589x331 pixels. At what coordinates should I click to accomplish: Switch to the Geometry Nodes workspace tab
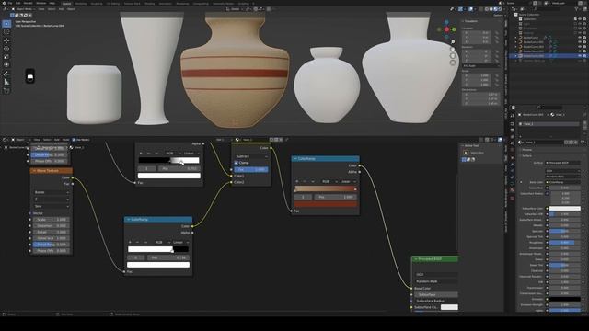click(x=223, y=4)
